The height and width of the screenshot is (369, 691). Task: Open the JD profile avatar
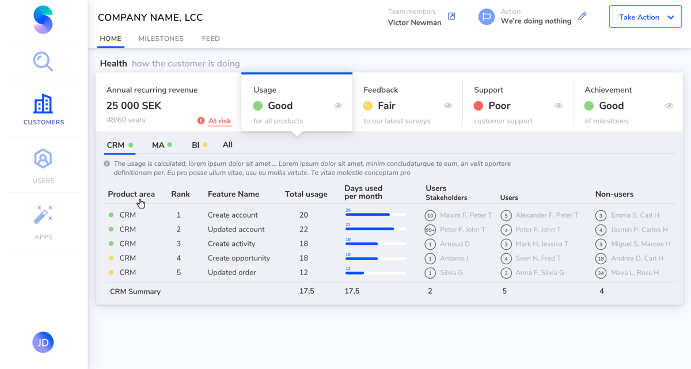(x=43, y=342)
